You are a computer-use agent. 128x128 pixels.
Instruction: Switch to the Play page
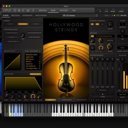click(53, 11)
